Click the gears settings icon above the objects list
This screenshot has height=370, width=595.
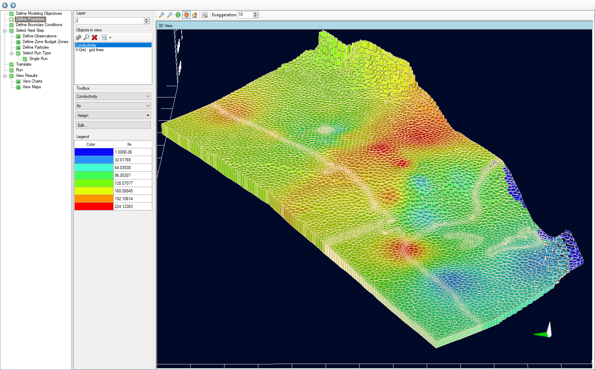tap(78, 37)
